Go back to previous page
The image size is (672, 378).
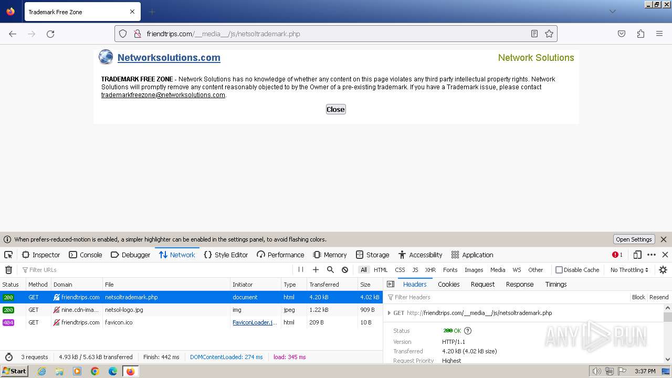click(x=13, y=34)
